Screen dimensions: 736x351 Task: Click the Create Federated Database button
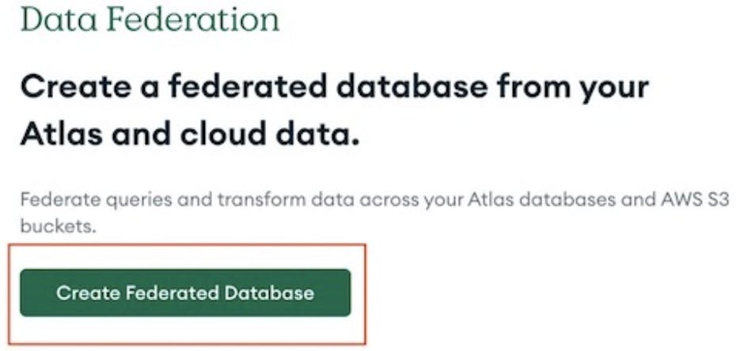pyautogui.click(x=185, y=293)
